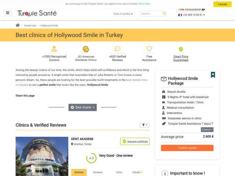Click the +1000 Recognized Doctors label
235x176 pixels.
click(54, 58)
